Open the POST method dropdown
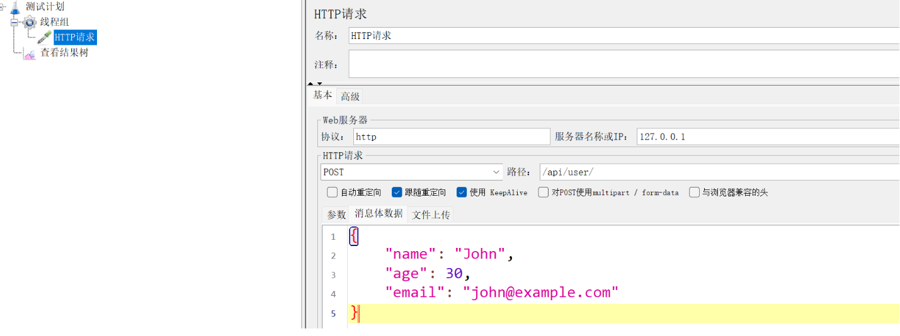900x336 pixels. click(x=411, y=172)
